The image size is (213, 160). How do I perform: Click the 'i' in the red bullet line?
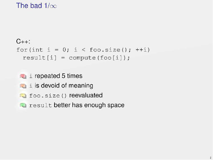[31, 76]
